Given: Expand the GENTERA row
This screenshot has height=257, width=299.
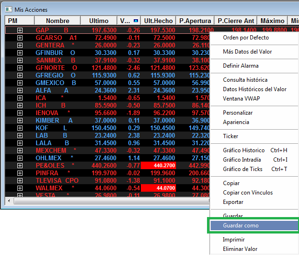Looking at the screenshot, I should (x=20, y=45).
